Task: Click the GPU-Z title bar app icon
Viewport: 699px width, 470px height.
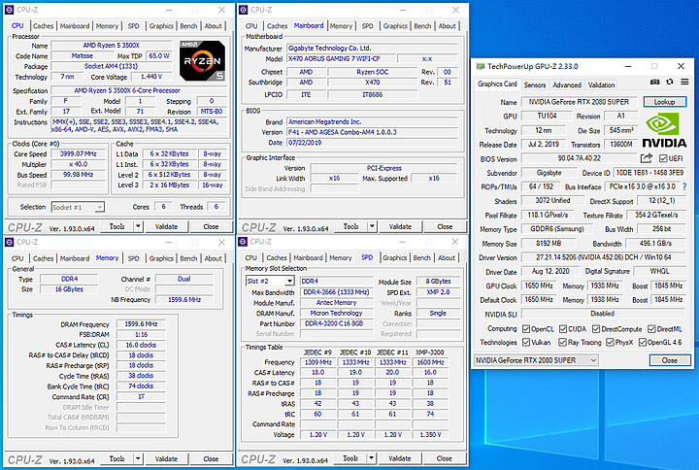Action: coord(481,66)
